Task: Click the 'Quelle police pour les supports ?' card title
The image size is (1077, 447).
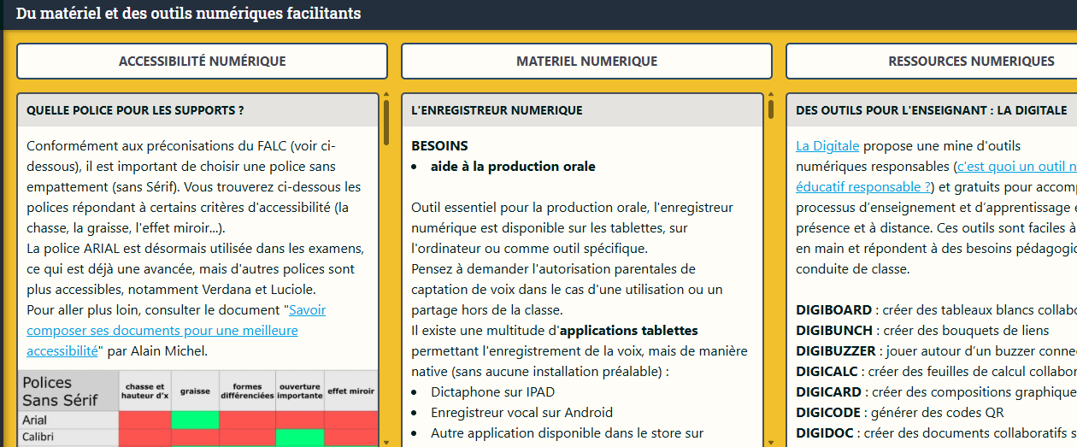Action: [x=136, y=110]
